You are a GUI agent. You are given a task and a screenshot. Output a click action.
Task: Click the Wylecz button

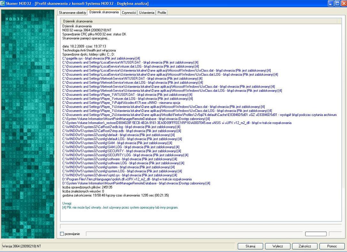click(278, 246)
